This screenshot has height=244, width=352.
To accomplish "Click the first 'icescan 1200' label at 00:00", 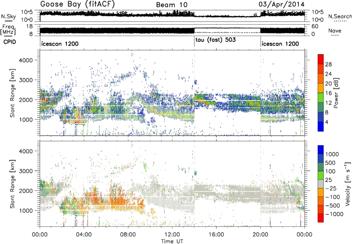I will (60, 44).
